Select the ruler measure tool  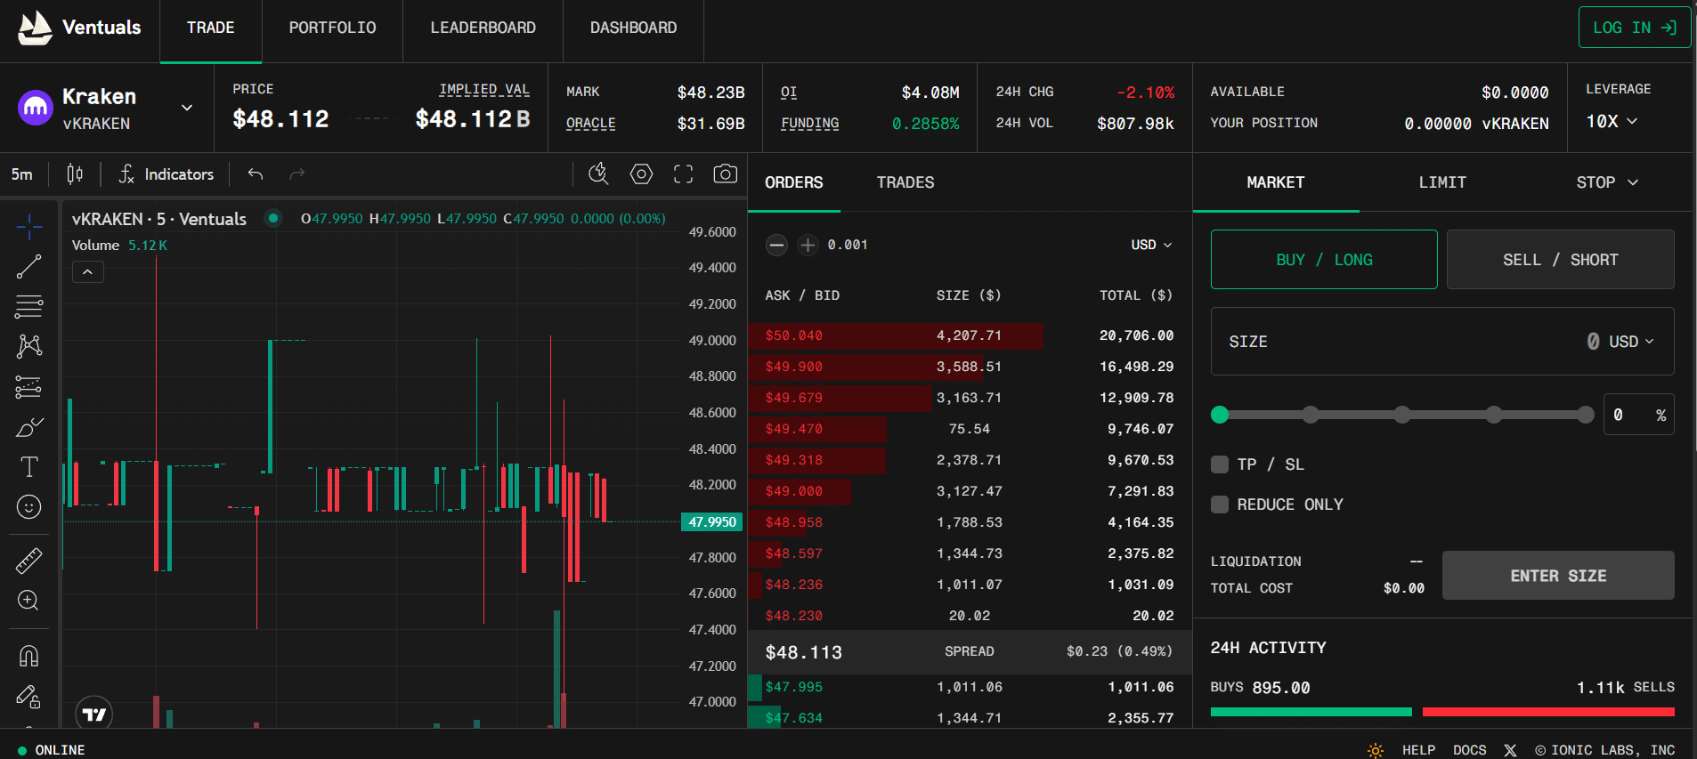point(28,561)
